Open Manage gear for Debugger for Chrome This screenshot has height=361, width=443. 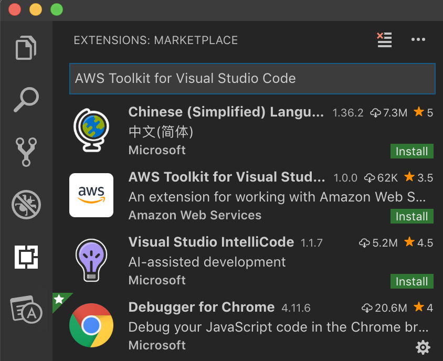[x=423, y=347]
